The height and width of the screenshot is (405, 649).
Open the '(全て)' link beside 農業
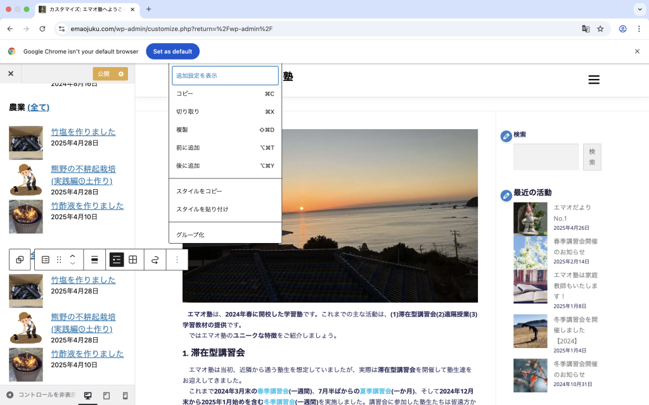(x=39, y=108)
